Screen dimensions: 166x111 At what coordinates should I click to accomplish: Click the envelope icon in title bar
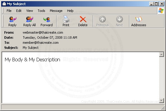pos(4,4)
